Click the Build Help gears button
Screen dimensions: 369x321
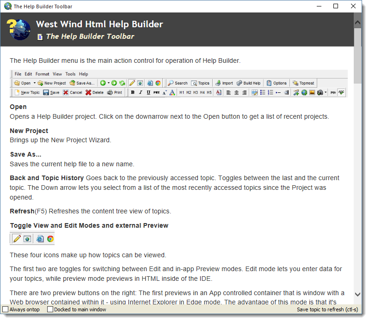[249, 83]
